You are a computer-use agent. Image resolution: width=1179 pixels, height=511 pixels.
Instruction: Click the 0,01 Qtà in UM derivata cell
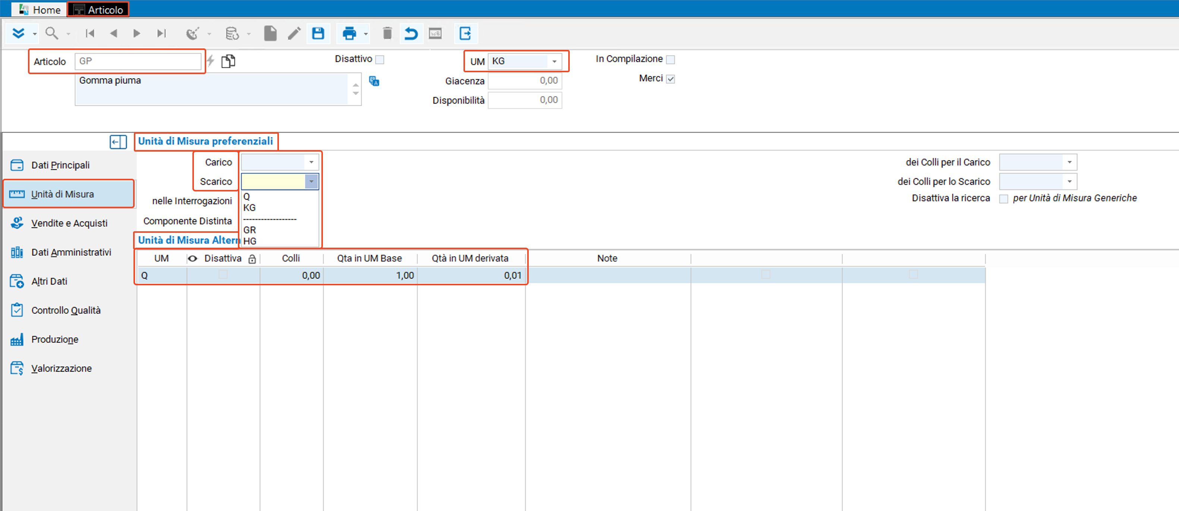tap(471, 275)
